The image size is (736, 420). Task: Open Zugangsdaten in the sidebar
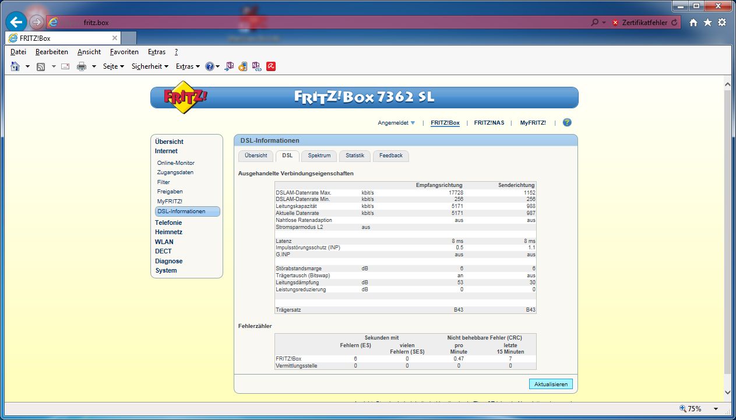coord(175,172)
